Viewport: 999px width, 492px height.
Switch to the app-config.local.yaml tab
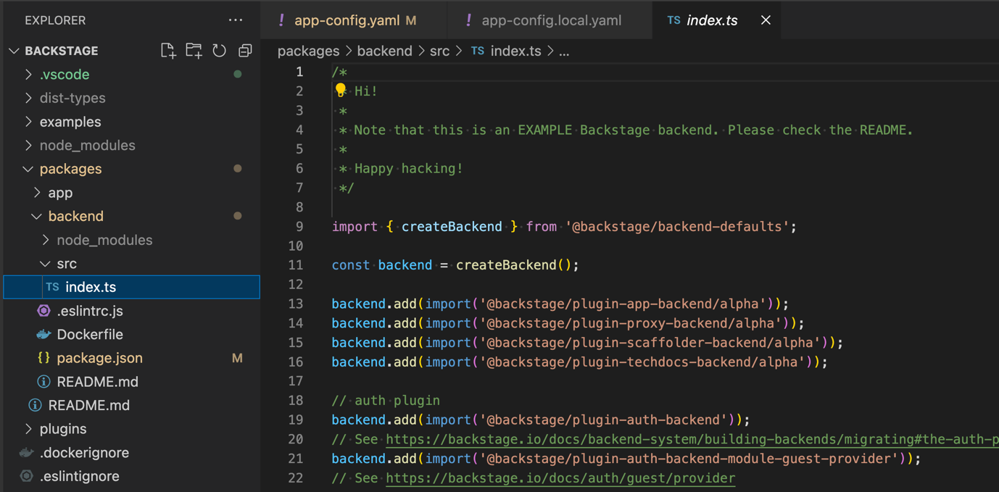tap(551, 20)
